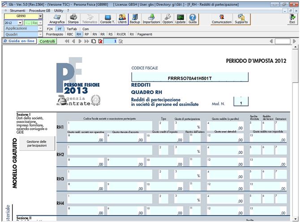This screenshot has height=222, width=300.
Task: Click the vertical scrollbar up arrow
Action: tap(296, 47)
